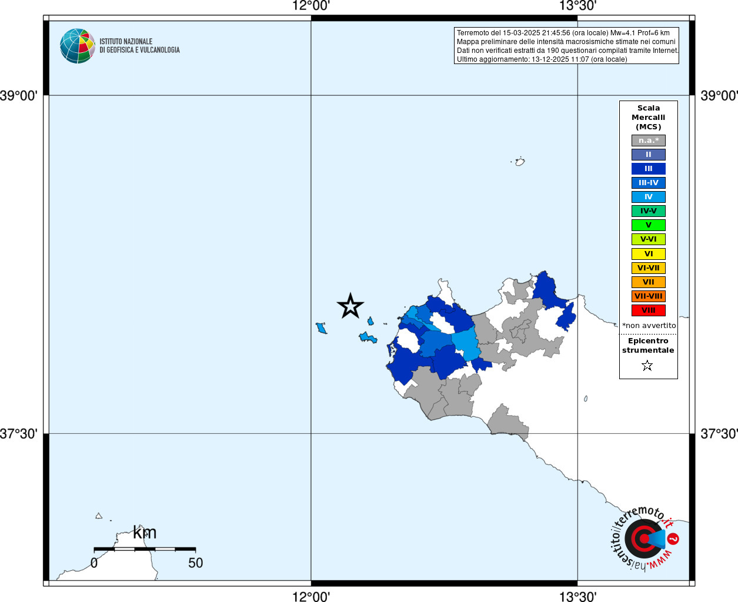The height and width of the screenshot is (602, 738).
Task: Click the epicenter star on the map
Action: [x=350, y=306]
